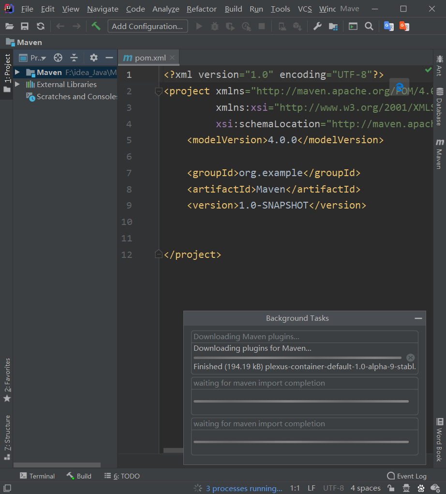Click Downloading plugins for Maven progress bar
Viewport: 446px width, 494px height.
pyautogui.click(x=297, y=358)
